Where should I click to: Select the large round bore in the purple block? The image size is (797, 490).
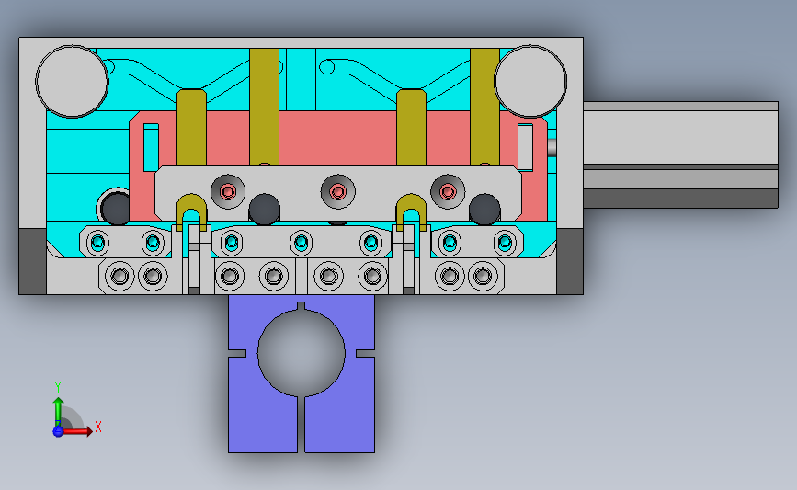tap(302, 353)
